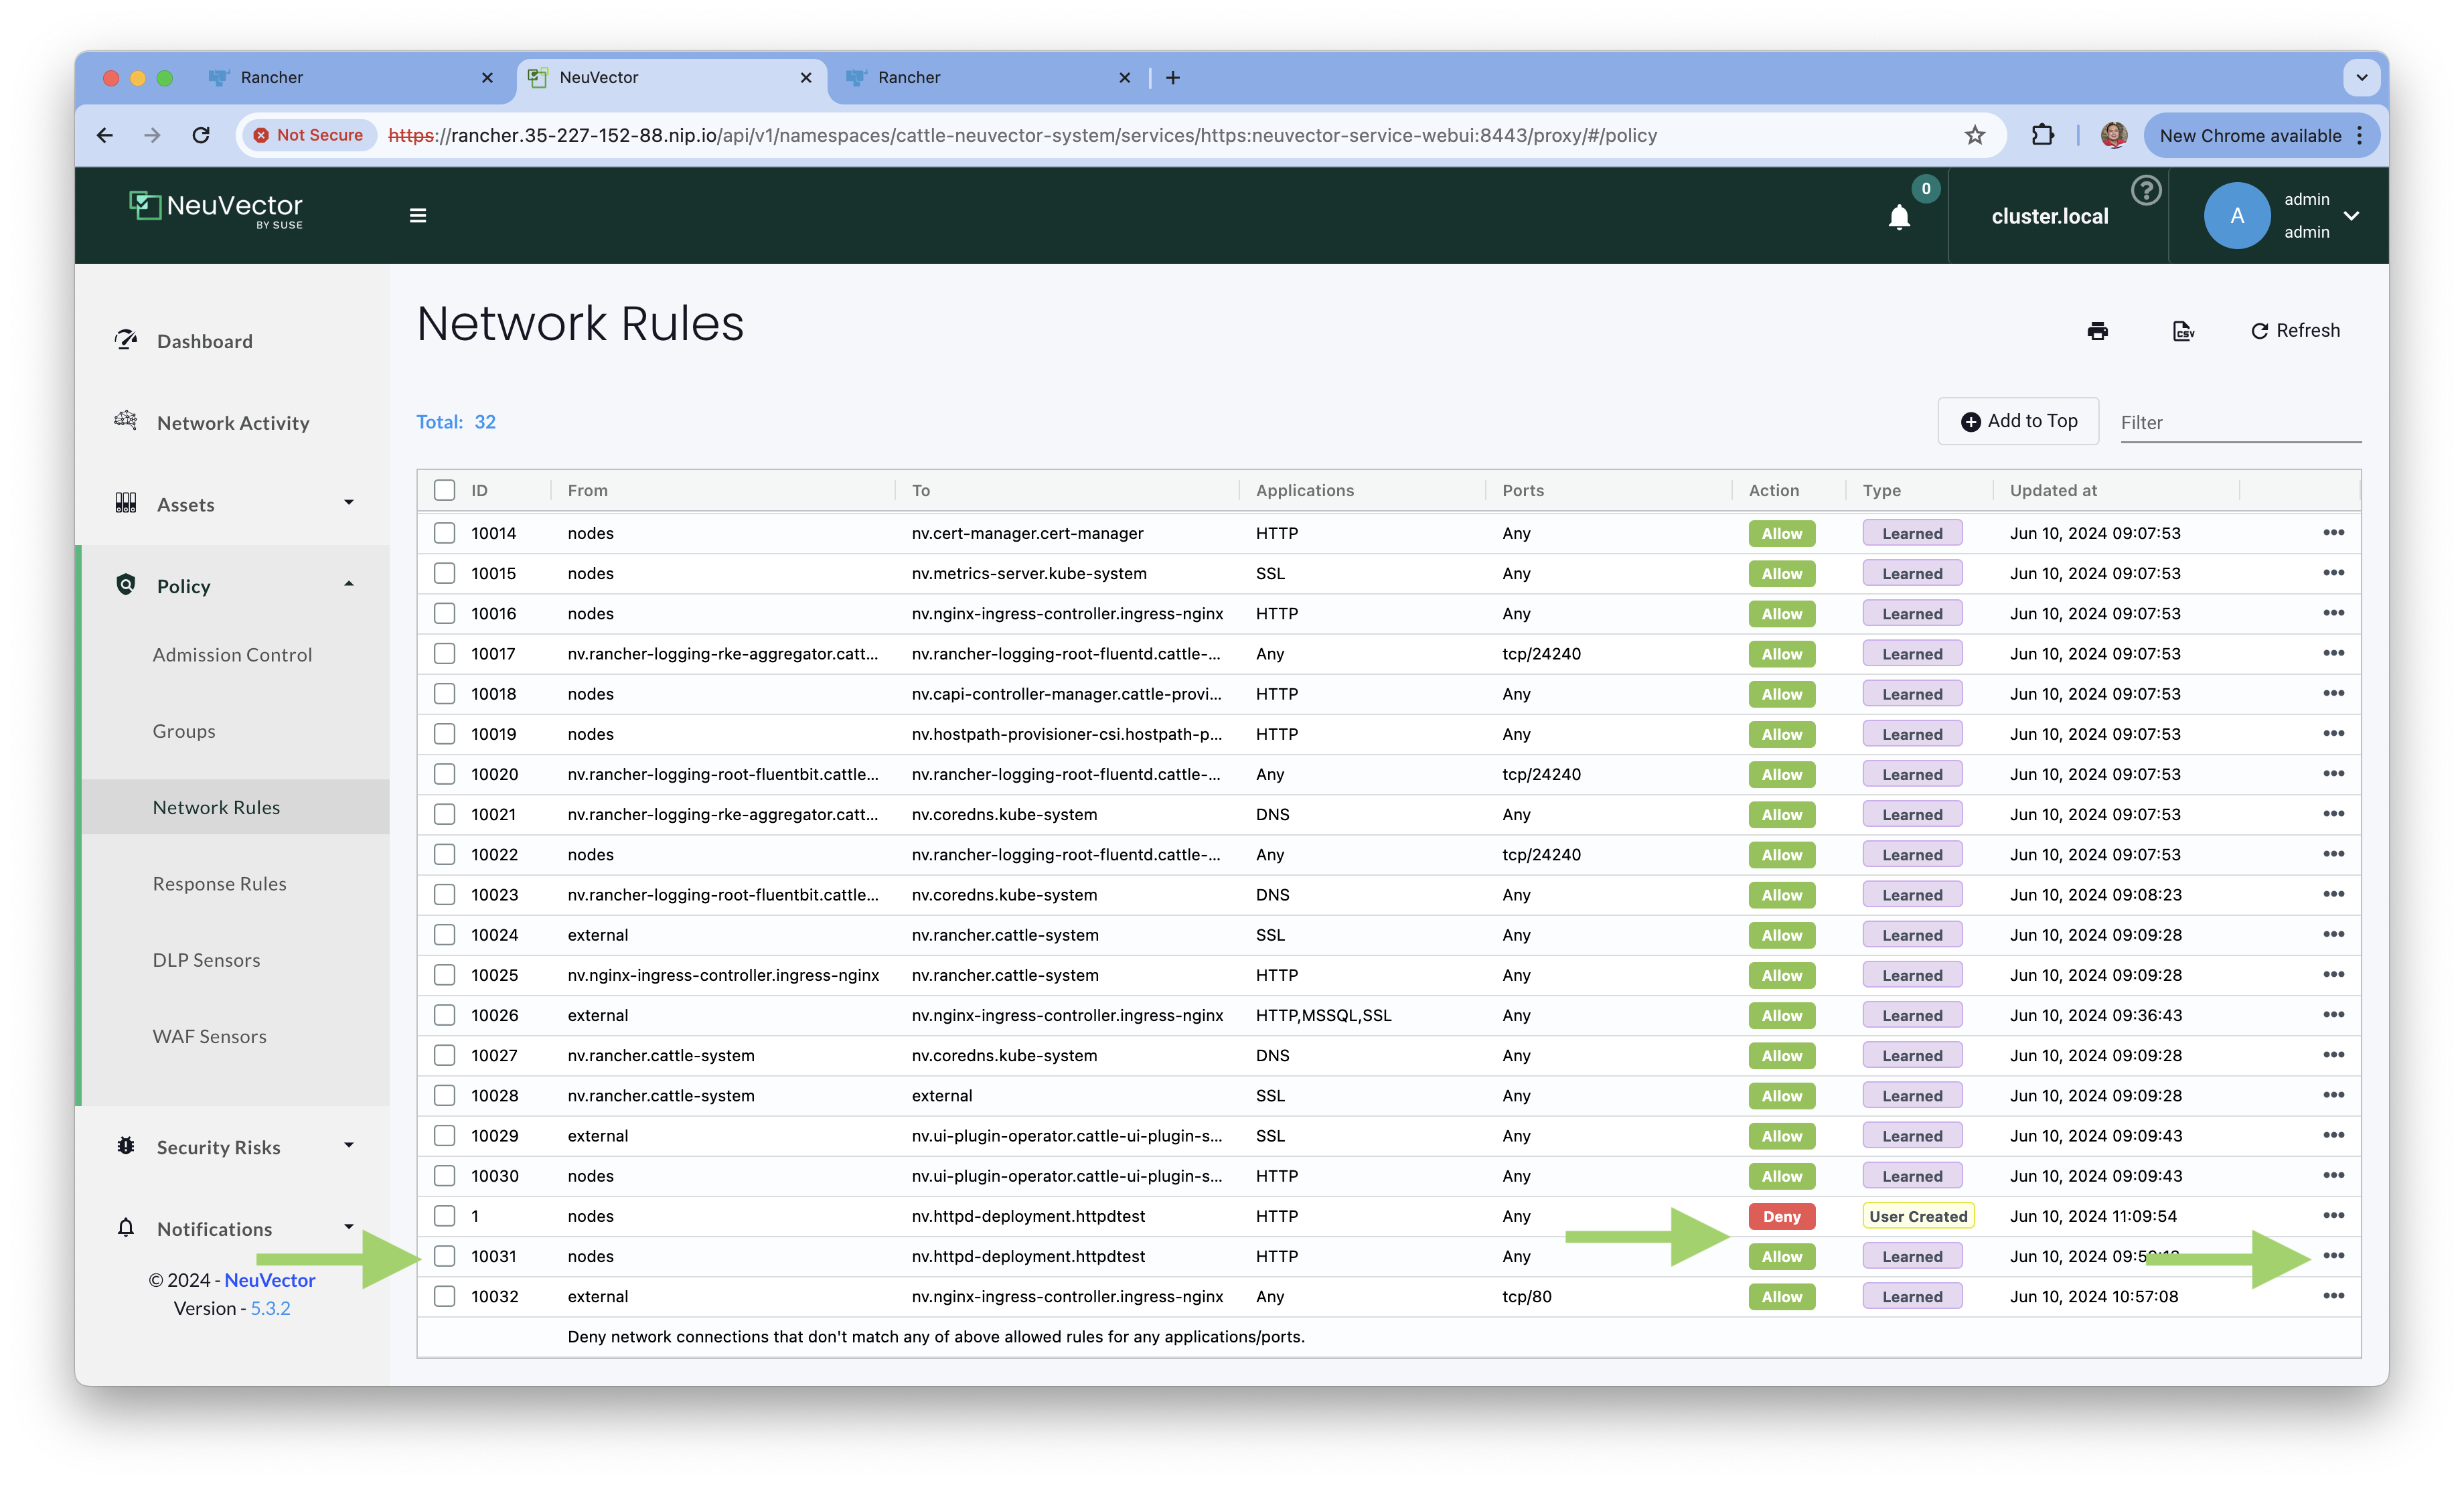
Task: Click the Add to Top button
Action: pyautogui.click(x=2018, y=421)
